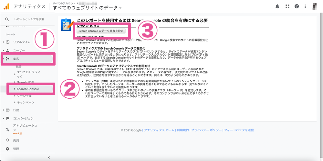The image size is (323, 161).
Task: Click the ユーザー person icon
Action: 8,50
